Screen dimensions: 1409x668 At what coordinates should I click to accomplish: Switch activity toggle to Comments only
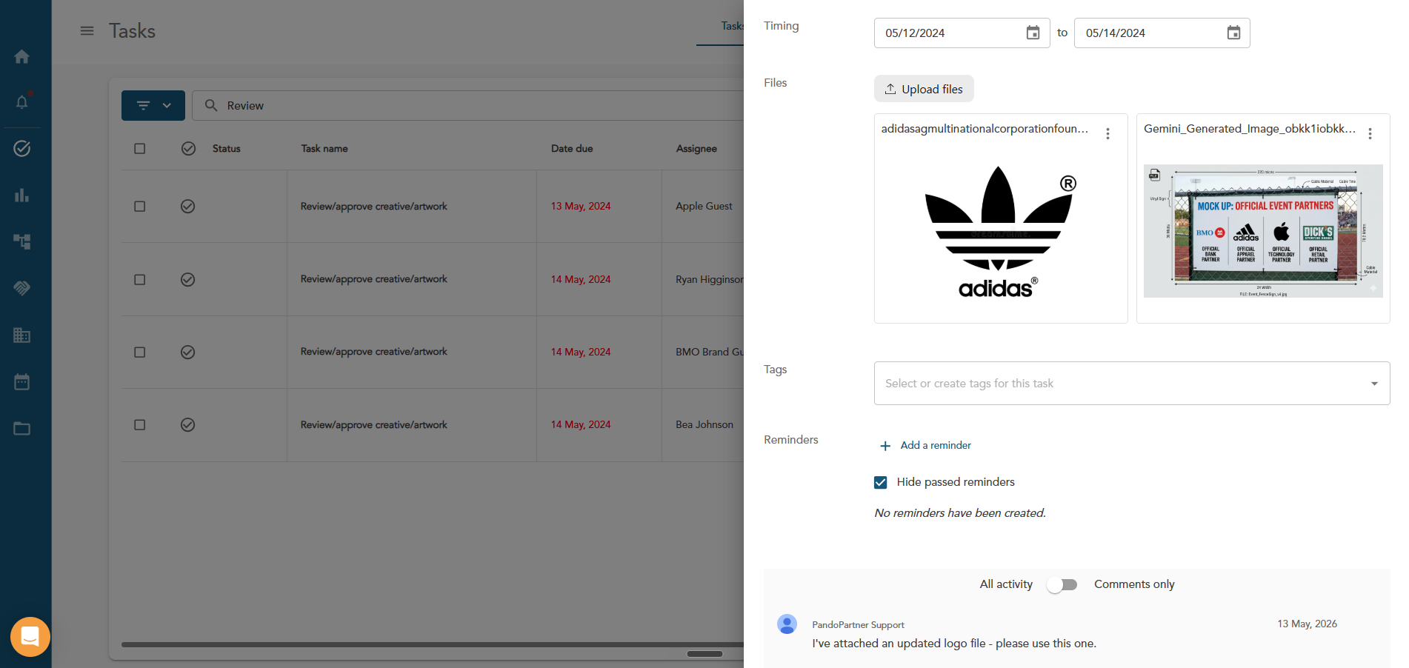pos(1062,585)
